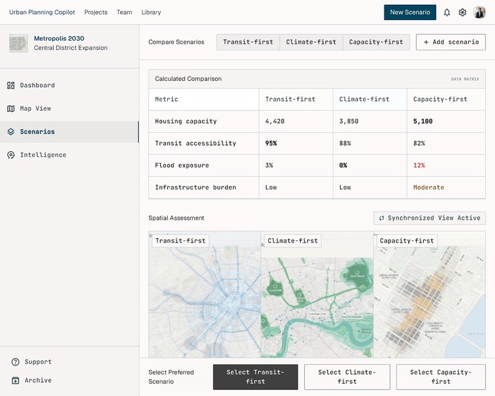Screen dimensions: 495x396
Task: Switch to Climate-first compare tab
Action: [311, 42]
